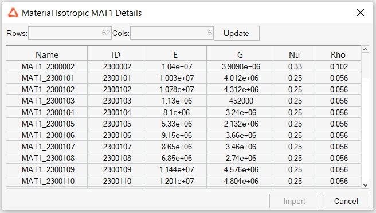Click inside the Rows input field
The width and height of the screenshot is (376, 213).
coord(70,33)
